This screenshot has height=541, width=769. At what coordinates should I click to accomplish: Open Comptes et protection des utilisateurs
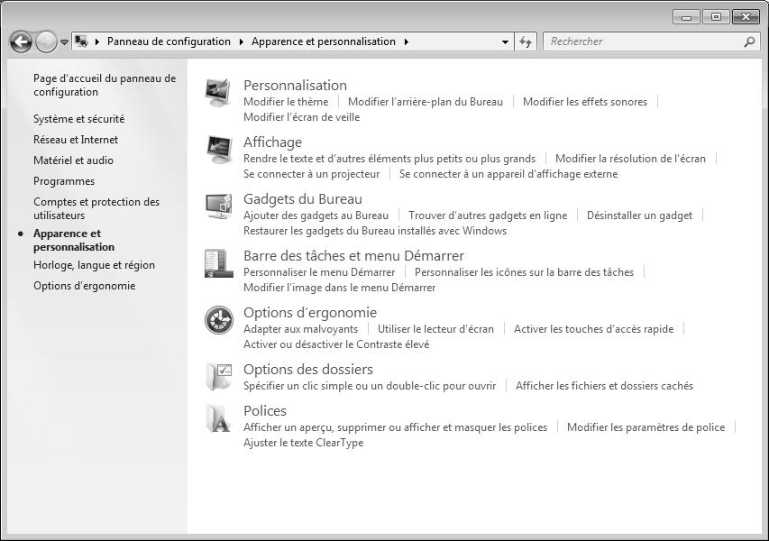pyautogui.click(x=96, y=208)
